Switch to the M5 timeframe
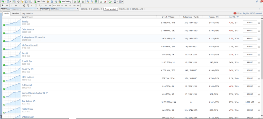263x119 pixels. click(50, 6)
